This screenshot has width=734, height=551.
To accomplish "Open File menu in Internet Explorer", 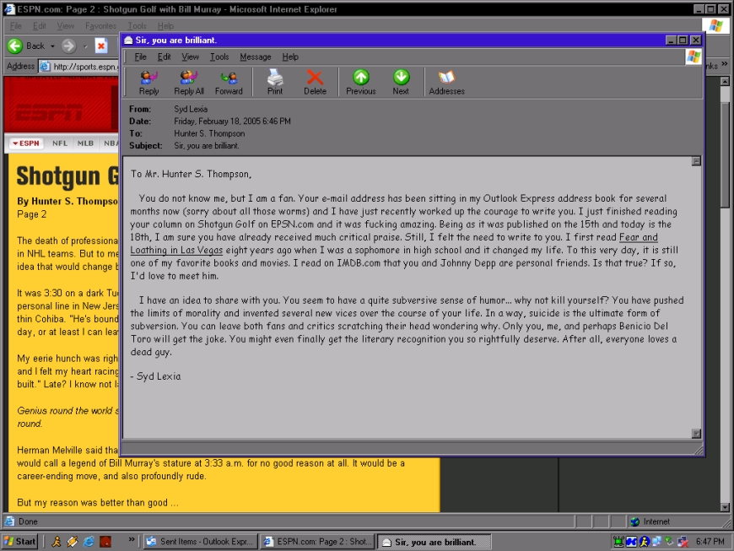I will [16, 26].
